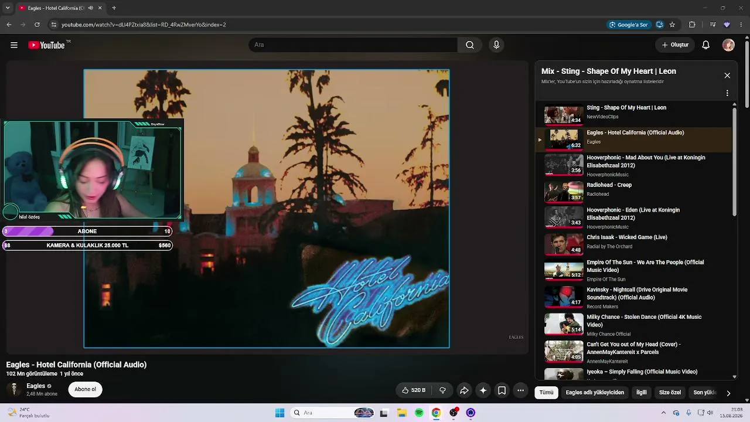Open the Chrome three-dot menu
The width and height of the screenshot is (750, 422).
(741, 25)
